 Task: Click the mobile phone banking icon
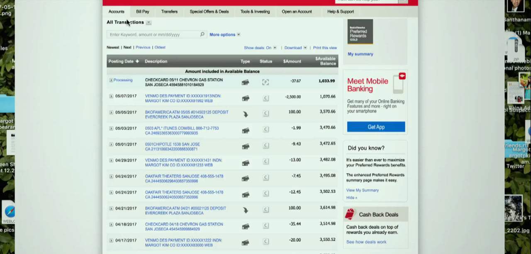399,83
